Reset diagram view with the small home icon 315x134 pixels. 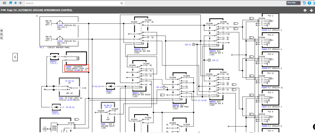pos(2,31)
